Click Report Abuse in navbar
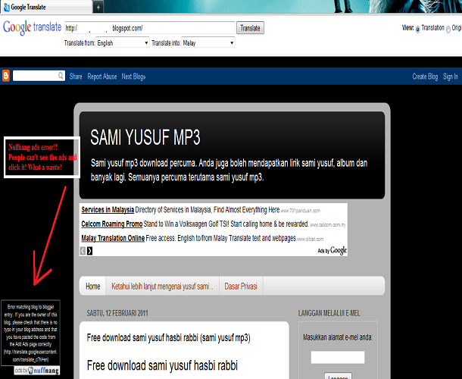Image resolution: width=462 pixels, height=379 pixels. 102,77
